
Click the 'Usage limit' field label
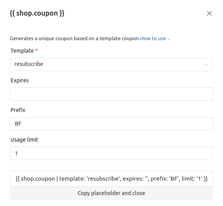24,140
